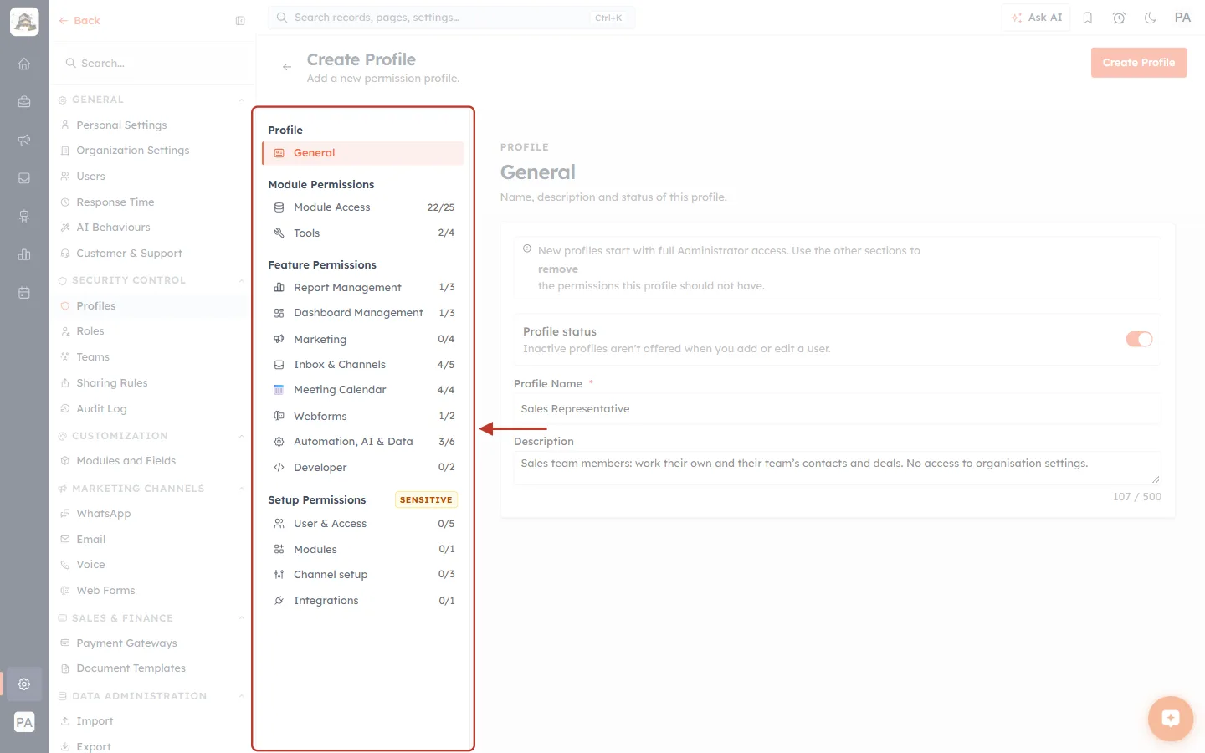Open the megaphone marketing icon in left rail

24,140
